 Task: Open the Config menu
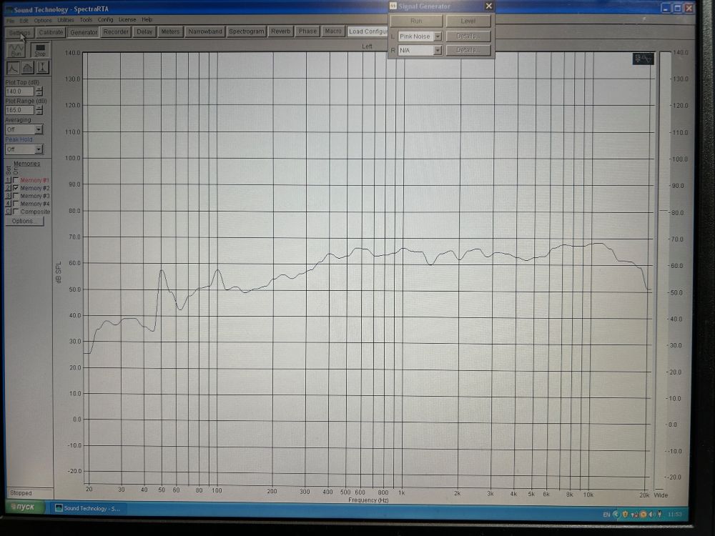tap(105, 20)
